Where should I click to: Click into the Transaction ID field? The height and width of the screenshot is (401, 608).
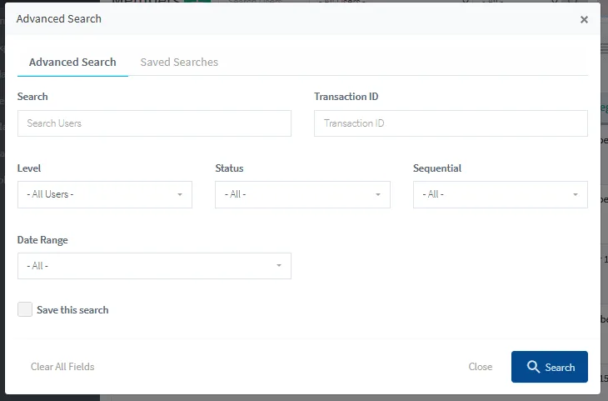451,123
